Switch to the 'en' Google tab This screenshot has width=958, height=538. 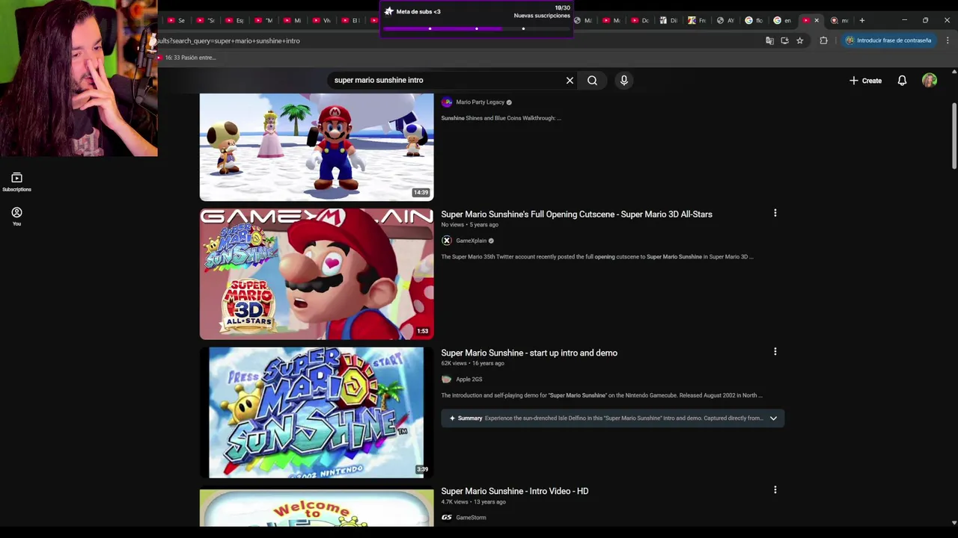pos(782,20)
